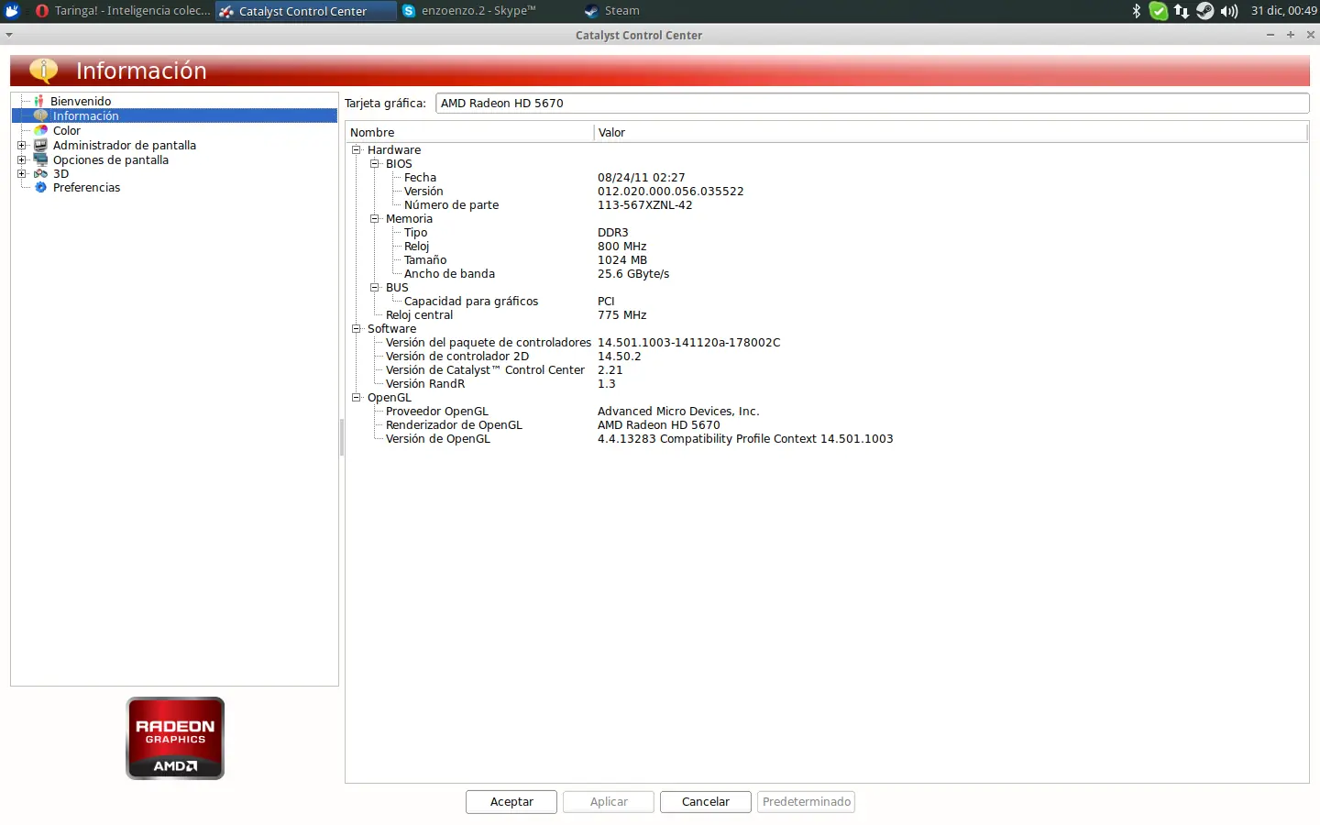Viewport: 1320px width, 825px height.
Task: Click the Aceptar button
Action: pyautogui.click(x=511, y=802)
